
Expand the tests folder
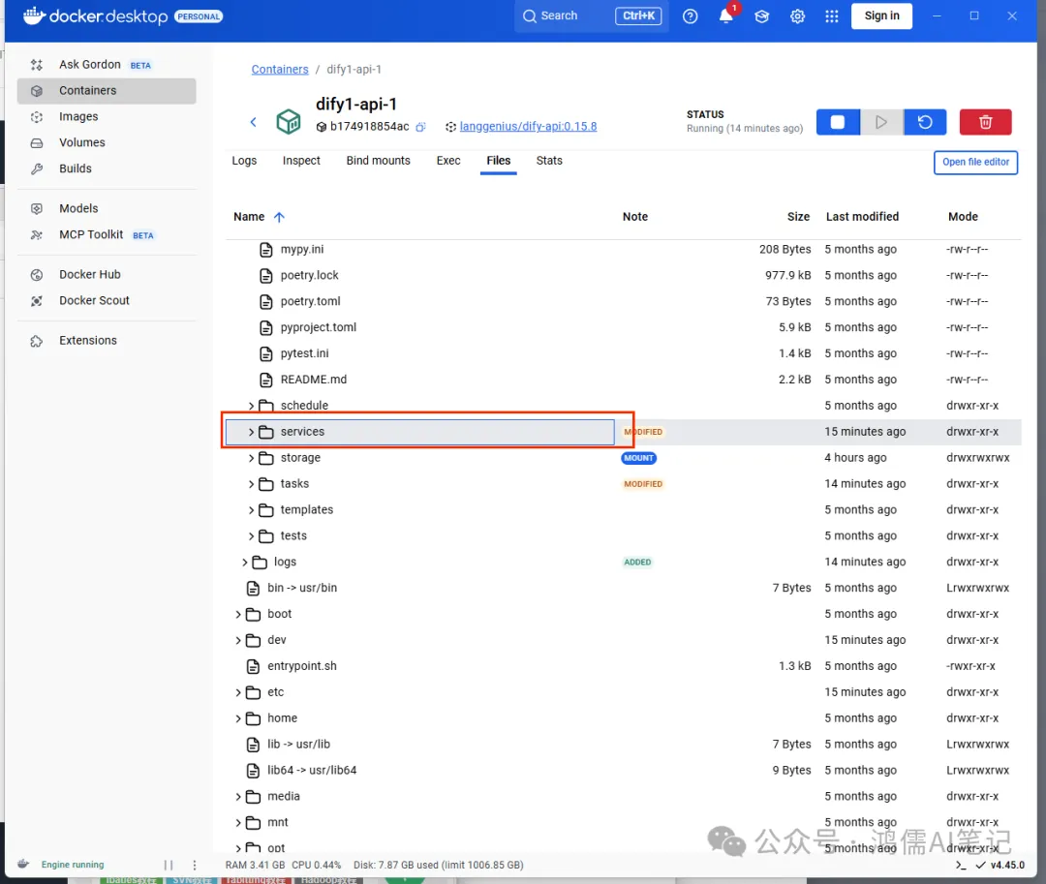point(251,536)
